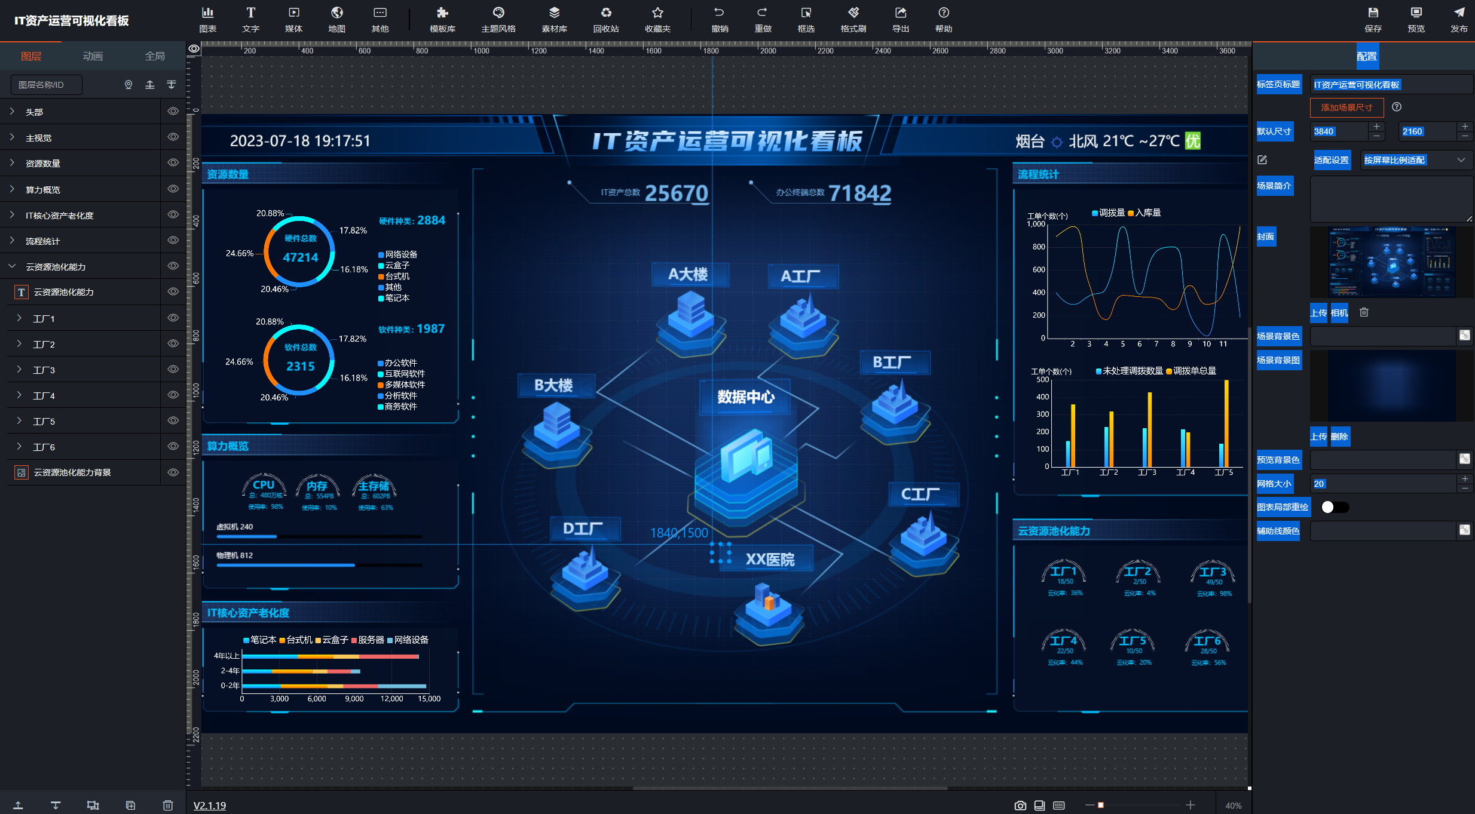Collapse the 云资源池化能力 layer group
This screenshot has width=1475, height=814.
click(x=13, y=266)
